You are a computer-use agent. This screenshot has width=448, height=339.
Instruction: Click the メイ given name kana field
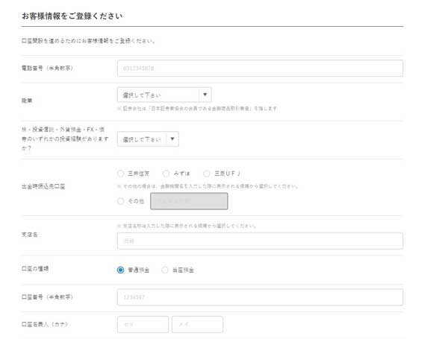click(197, 325)
